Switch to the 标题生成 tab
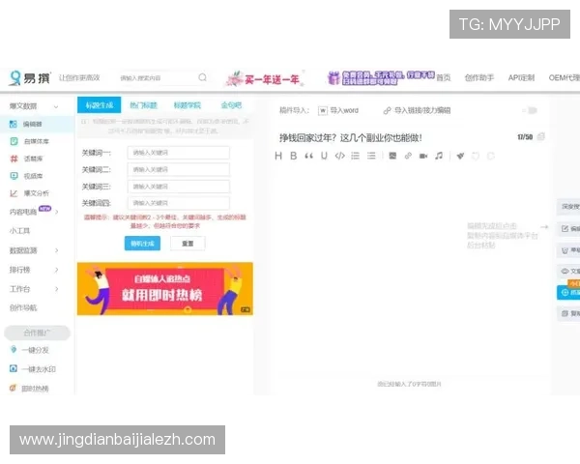 (x=100, y=105)
